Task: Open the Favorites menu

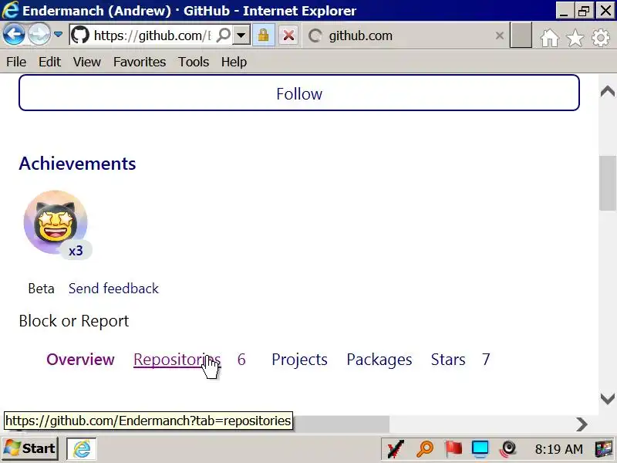Action: 140,62
